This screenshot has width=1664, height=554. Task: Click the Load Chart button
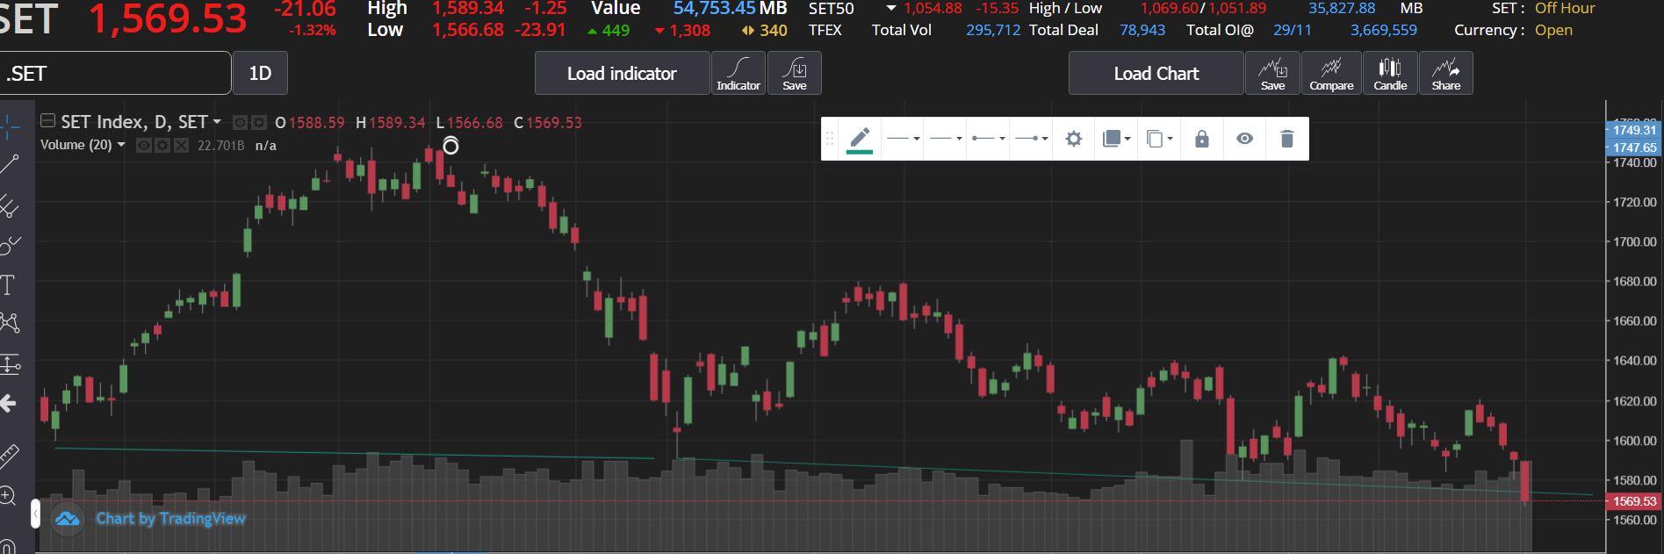point(1156,73)
